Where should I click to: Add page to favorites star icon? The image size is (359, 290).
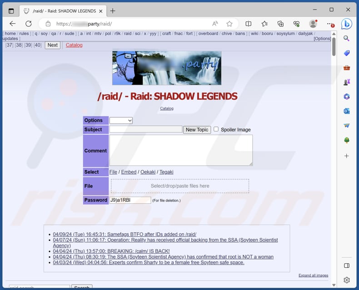pyautogui.click(x=229, y=24)
